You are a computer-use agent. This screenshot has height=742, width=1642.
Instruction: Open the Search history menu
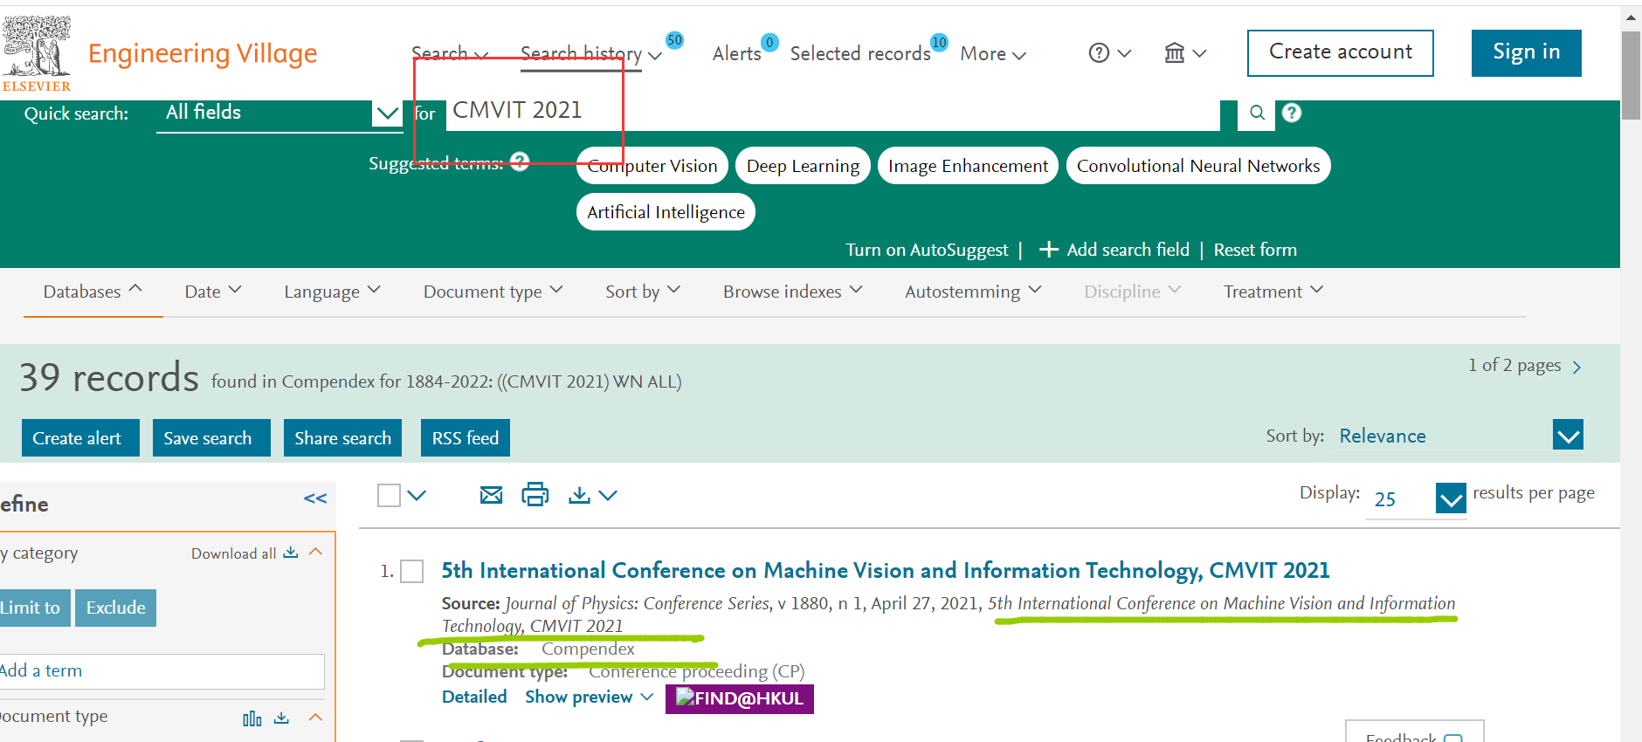pos(591,54)
